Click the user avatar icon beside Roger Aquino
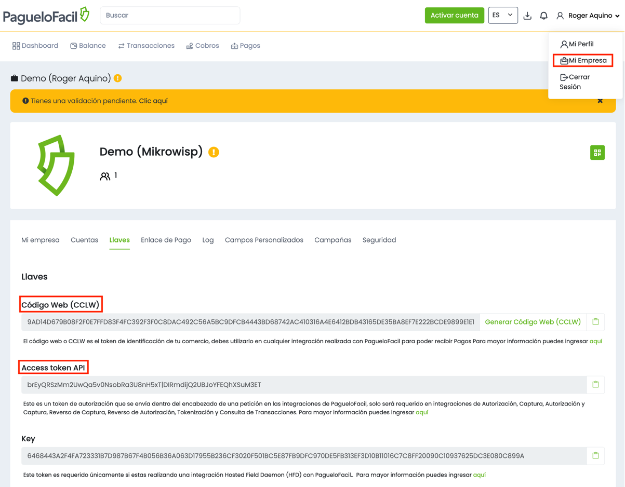625x487 pixels. tap(560, 16)
